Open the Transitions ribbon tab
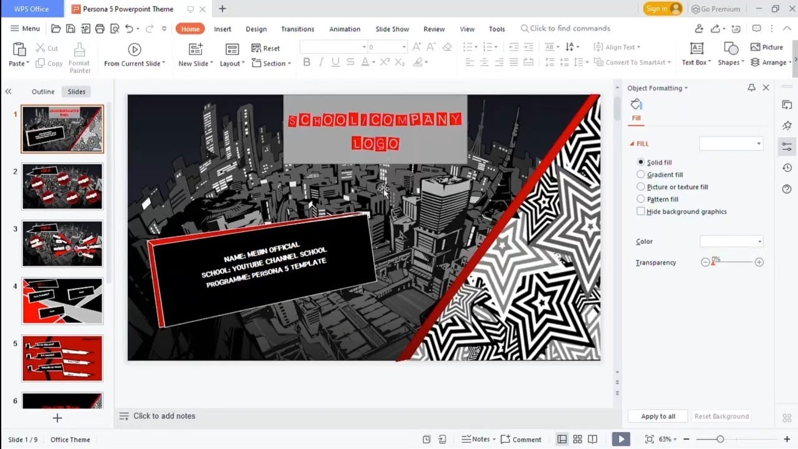 [x=297, y=29]
